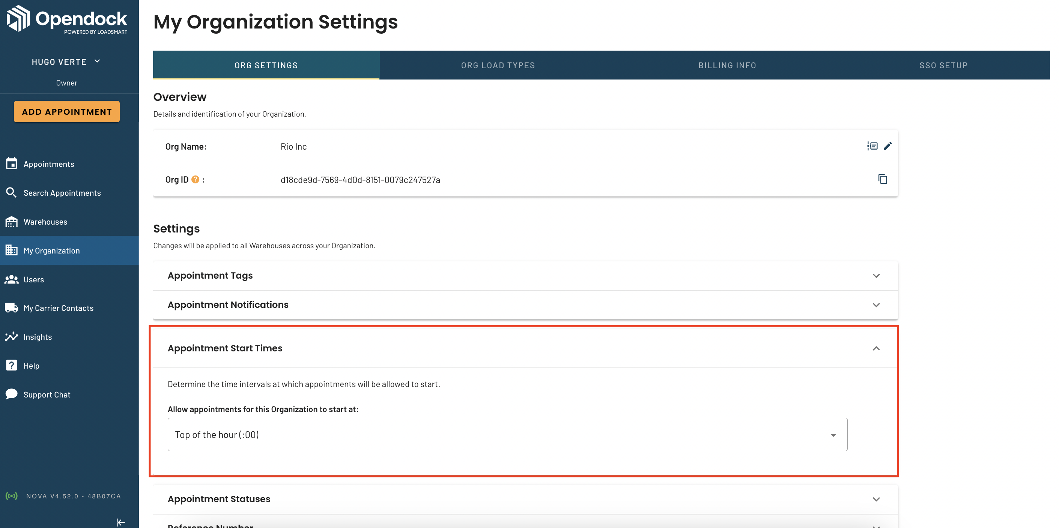This screenshot has height=528, width=1059.
Task: Open the Appointments page
Action: pos(69,163)
